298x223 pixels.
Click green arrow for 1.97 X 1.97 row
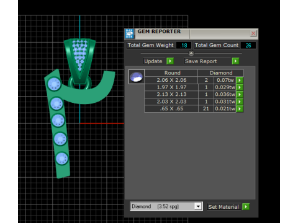coord(240,87)
